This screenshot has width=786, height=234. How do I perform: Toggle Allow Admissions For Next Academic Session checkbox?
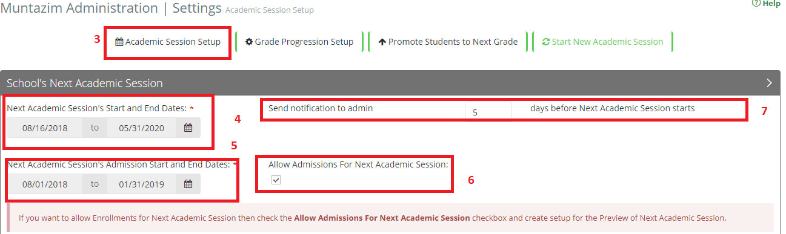(x=276, y=180)
